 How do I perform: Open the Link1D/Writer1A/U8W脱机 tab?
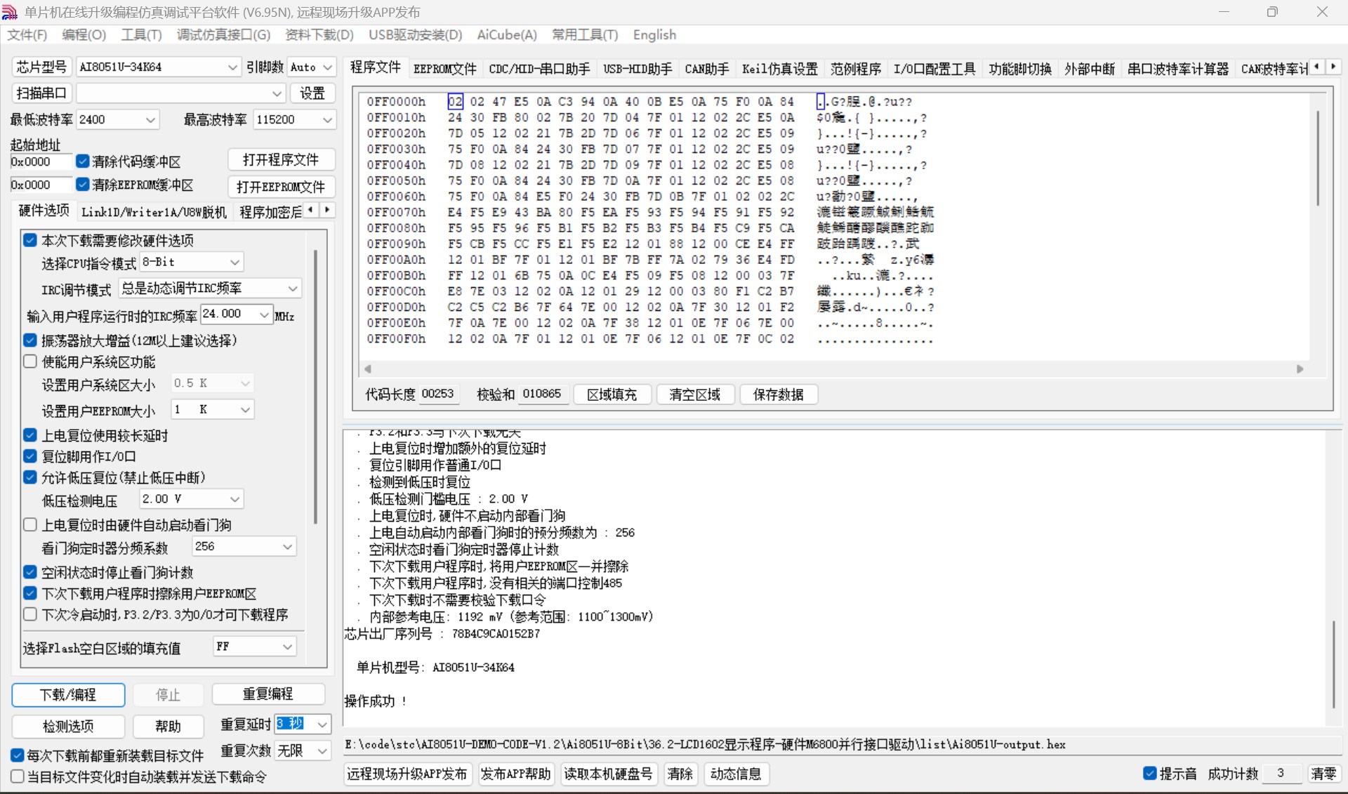154,212
